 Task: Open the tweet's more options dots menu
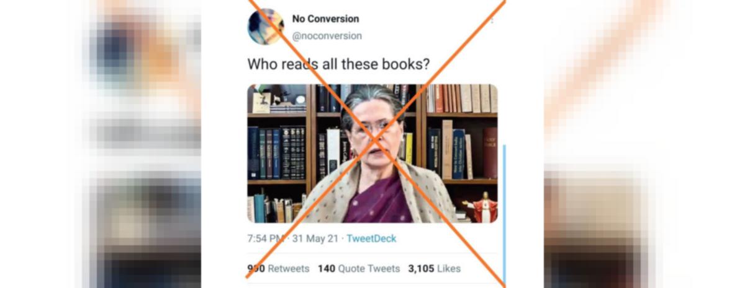coord(492,20)
